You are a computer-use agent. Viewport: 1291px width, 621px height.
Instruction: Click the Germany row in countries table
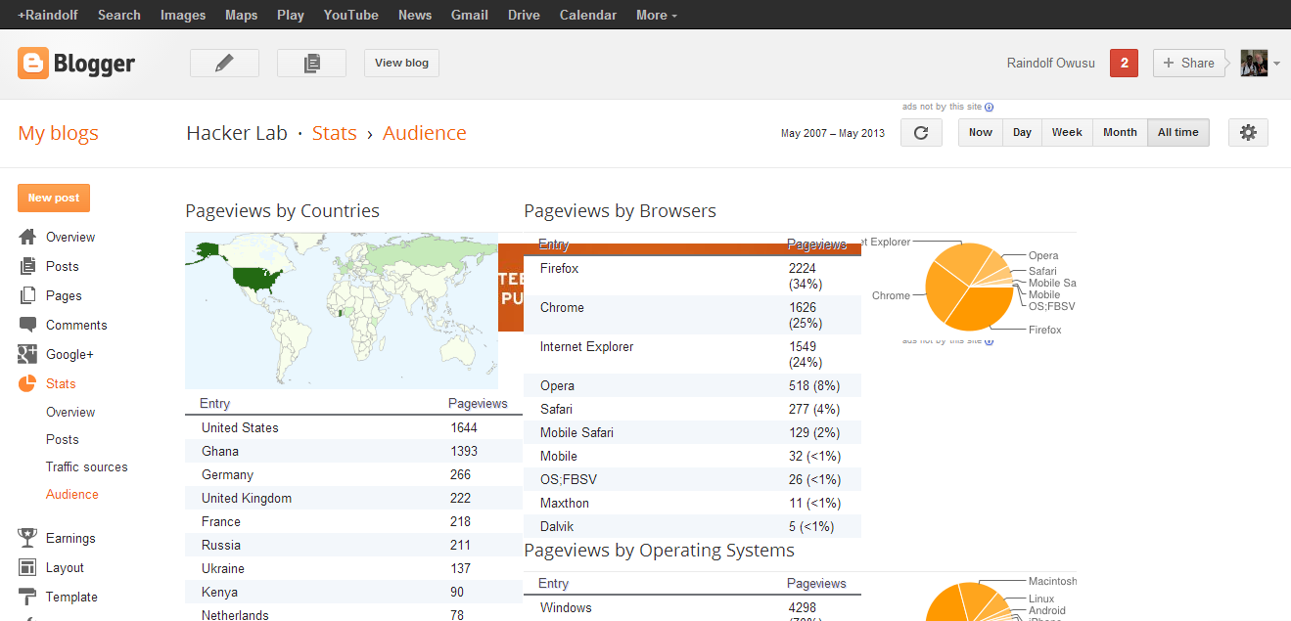[353, 474]
